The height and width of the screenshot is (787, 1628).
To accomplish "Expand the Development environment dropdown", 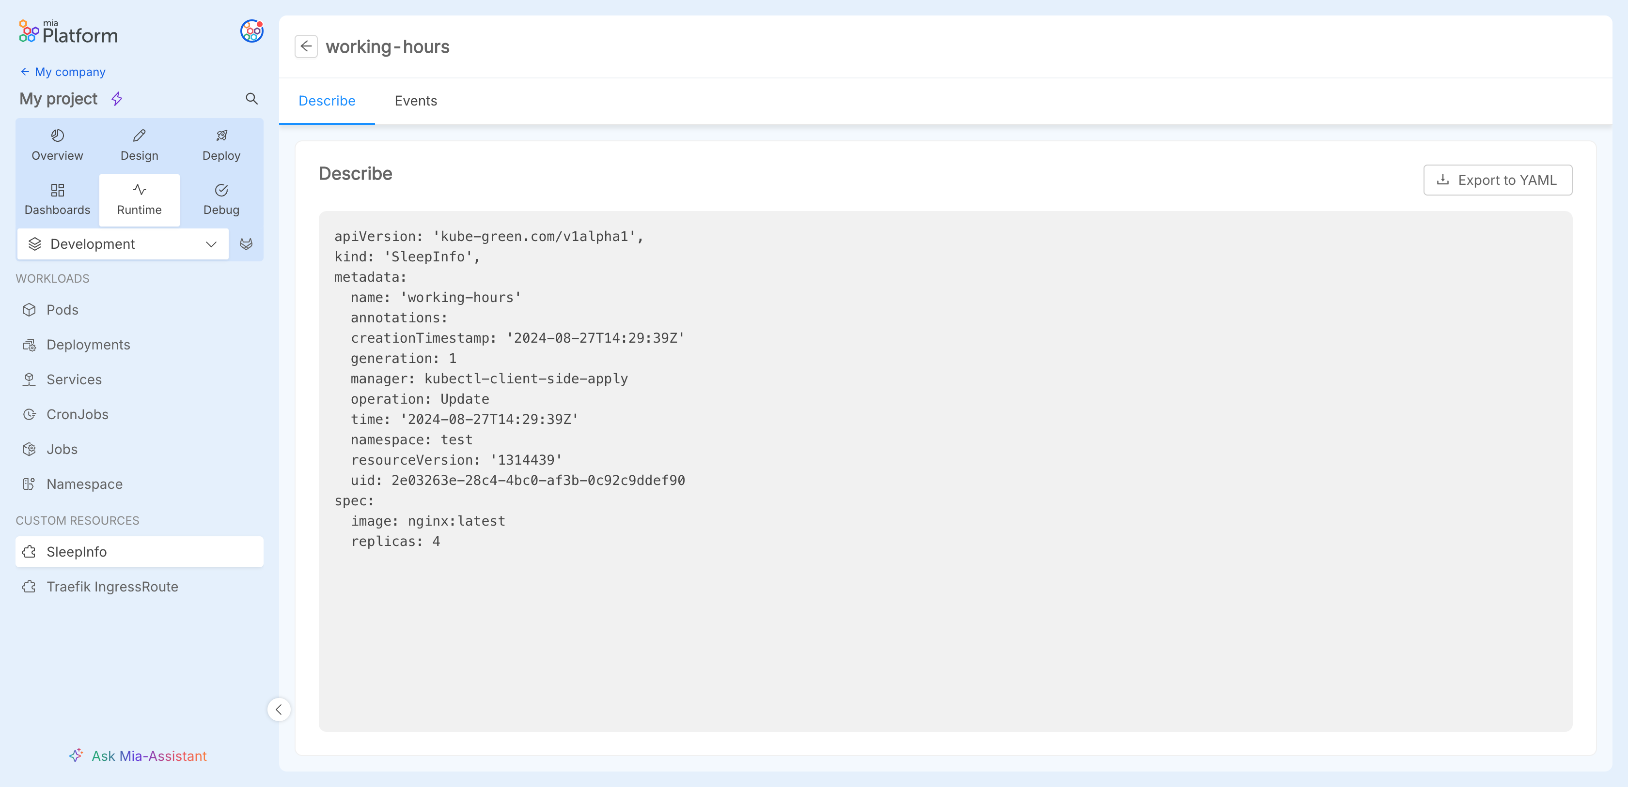I will (x=123, y=243).
